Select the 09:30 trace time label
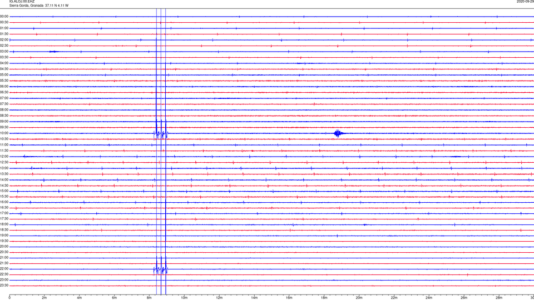The image size is (534, 300). point(4,127)
